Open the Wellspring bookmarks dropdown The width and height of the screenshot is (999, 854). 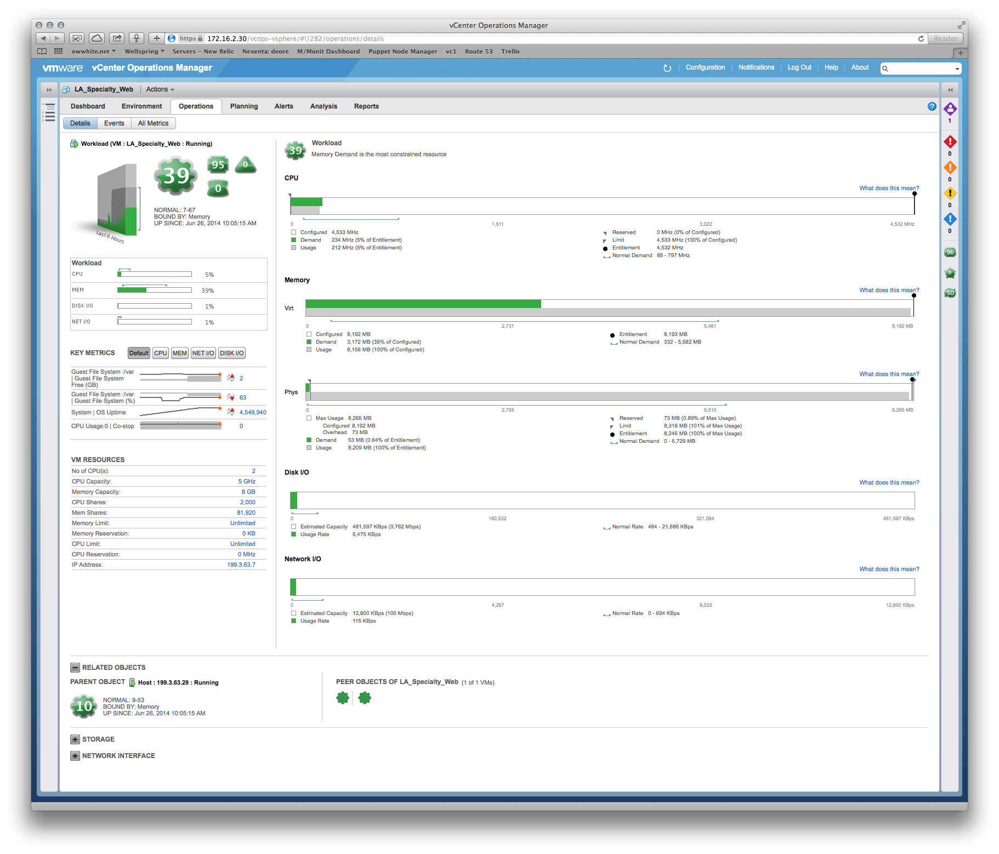coord(145,52)
